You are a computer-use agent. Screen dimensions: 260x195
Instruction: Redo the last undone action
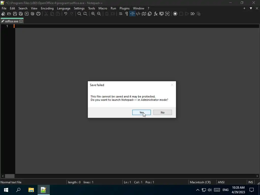point(72,14)
